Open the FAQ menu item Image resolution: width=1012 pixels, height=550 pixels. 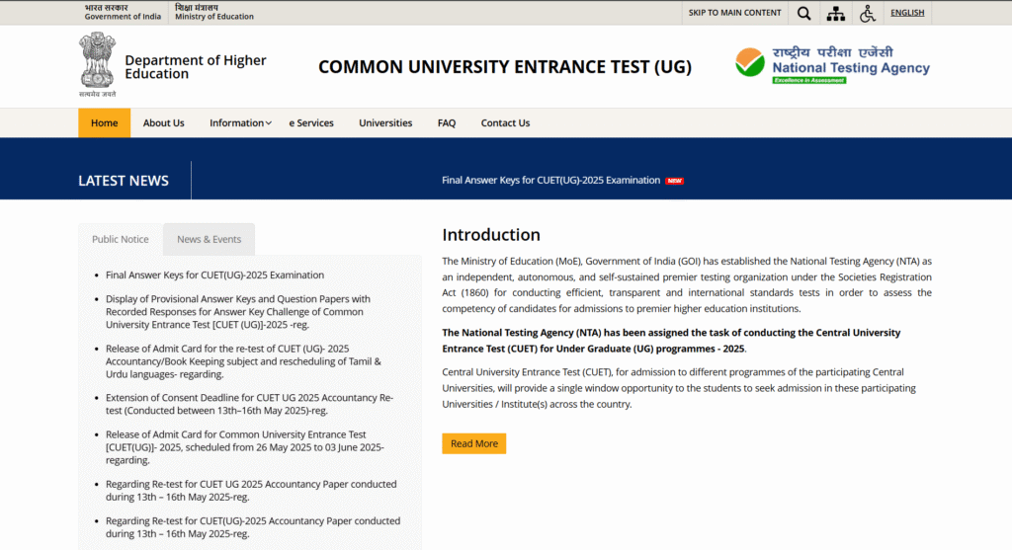click(447, 122)
